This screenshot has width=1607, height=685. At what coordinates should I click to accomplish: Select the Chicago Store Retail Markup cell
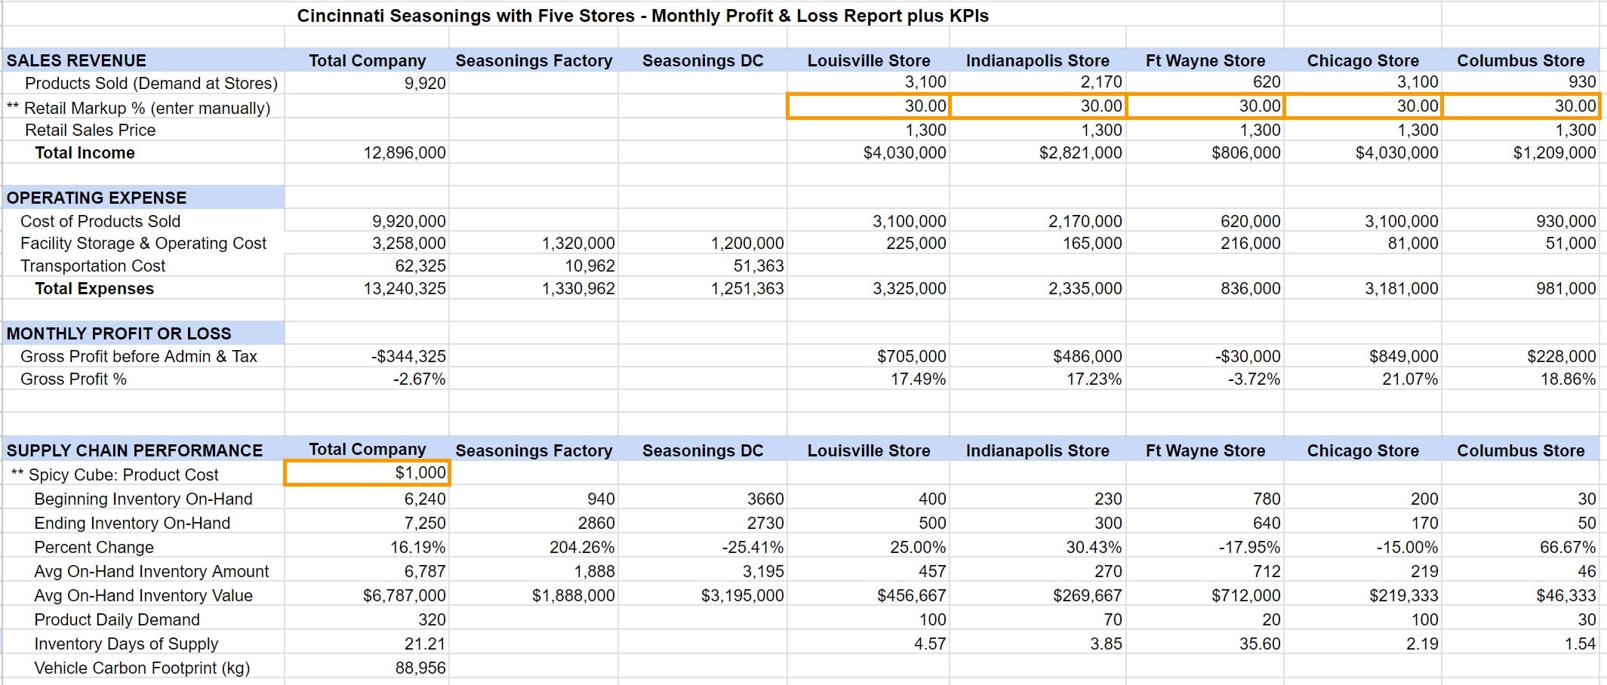[x=1362, y=106]
